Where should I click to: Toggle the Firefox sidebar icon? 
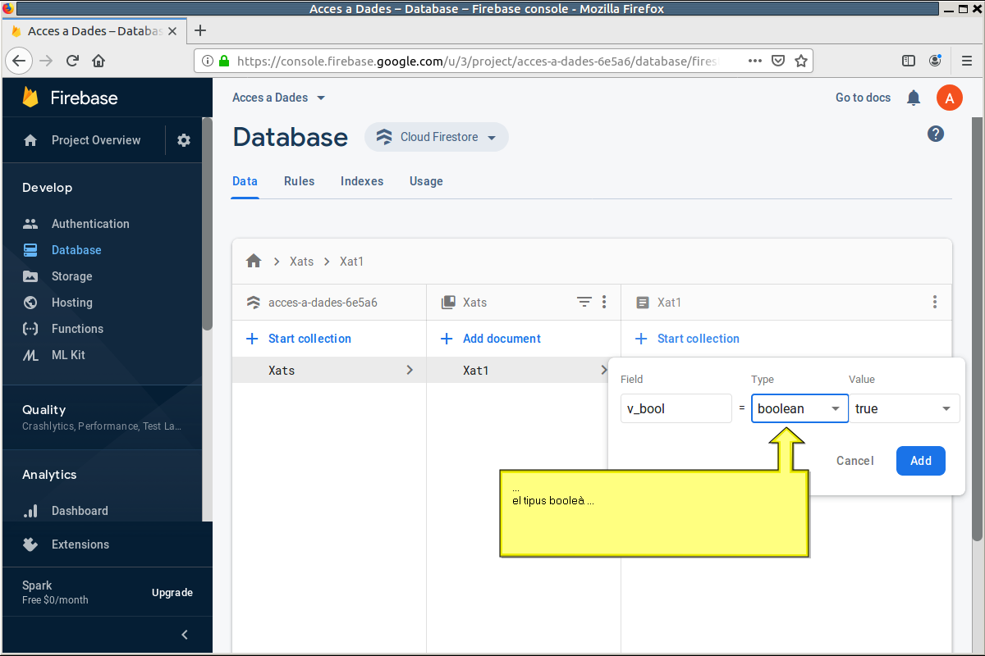(x=909, y=61)
